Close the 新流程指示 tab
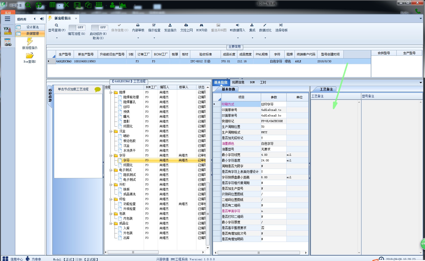Viewport: 425px width, 261px height. coord(76,18)
